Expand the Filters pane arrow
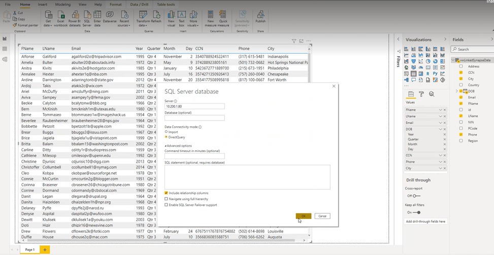Viewport: 494px width, 255px height. point(398,40)
